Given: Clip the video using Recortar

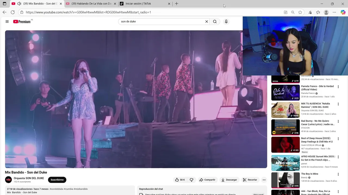Looking at the screenshot, I should pos(250,180).
